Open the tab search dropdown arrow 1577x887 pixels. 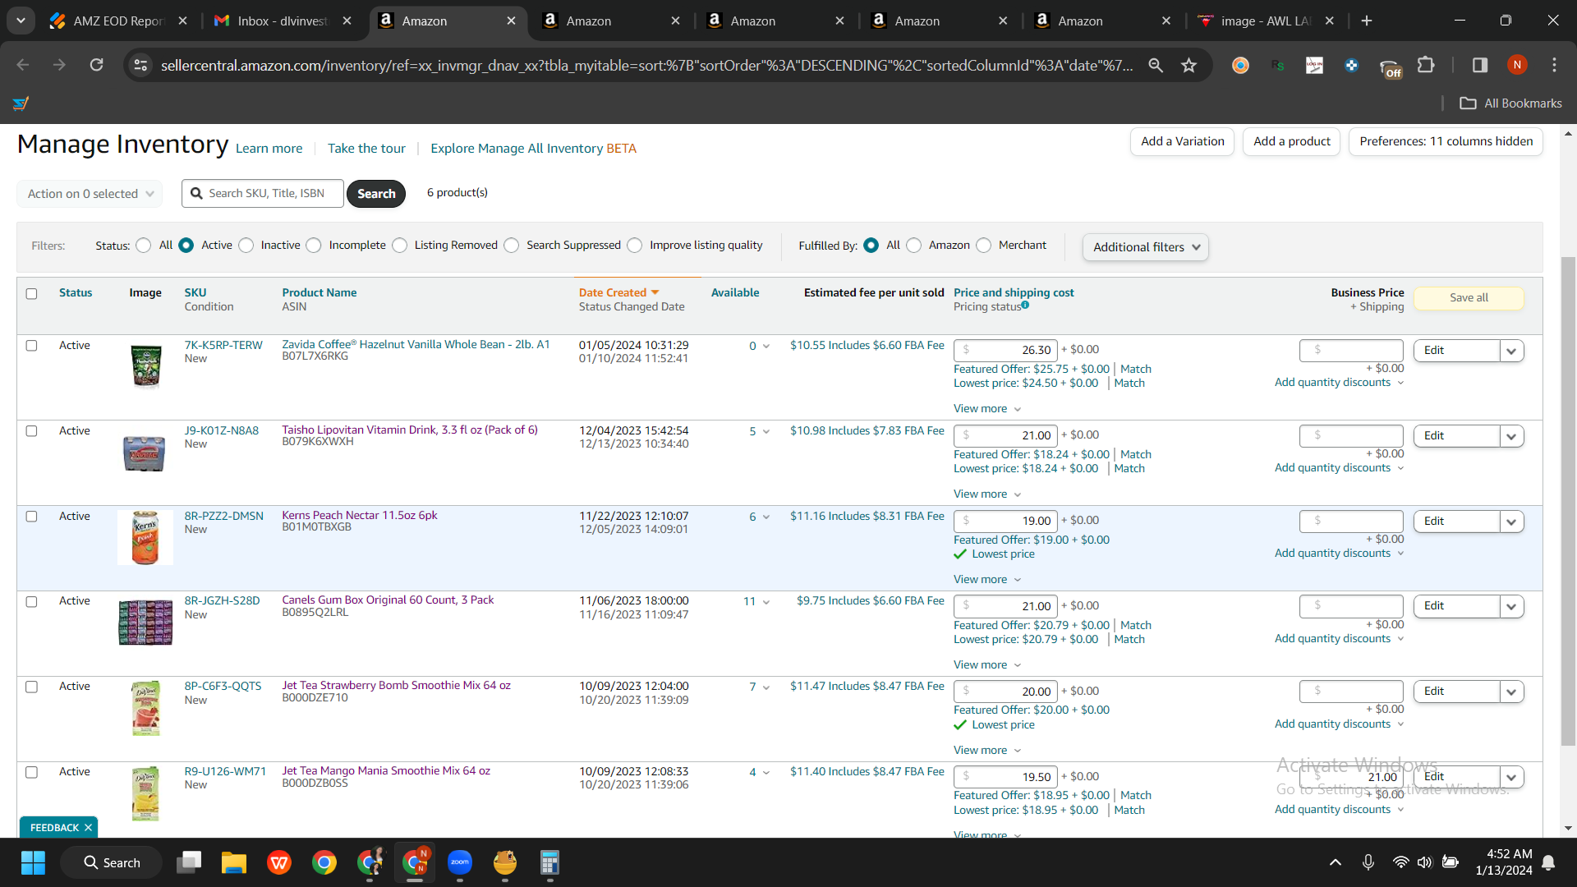[x=21, y=21]
